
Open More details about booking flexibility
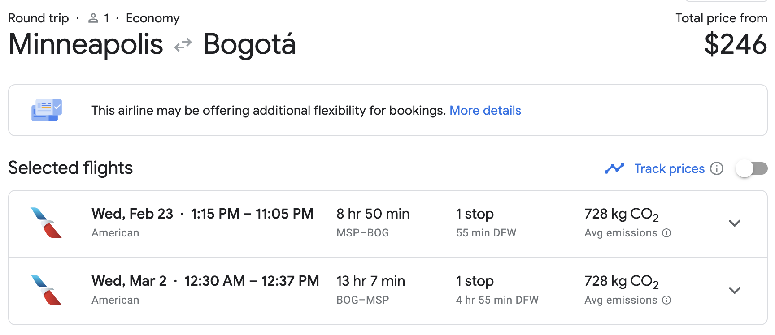click(485, 110)
